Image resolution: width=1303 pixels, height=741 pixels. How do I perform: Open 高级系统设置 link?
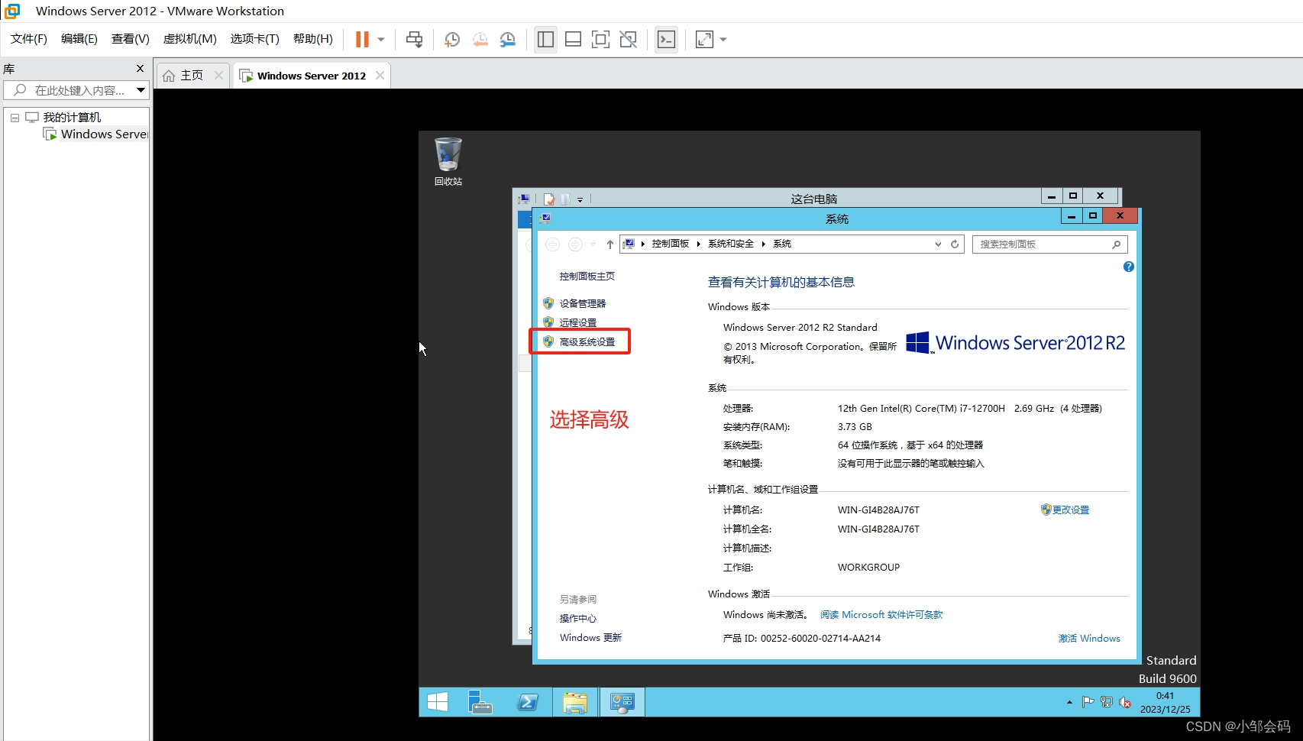[587, 341]
